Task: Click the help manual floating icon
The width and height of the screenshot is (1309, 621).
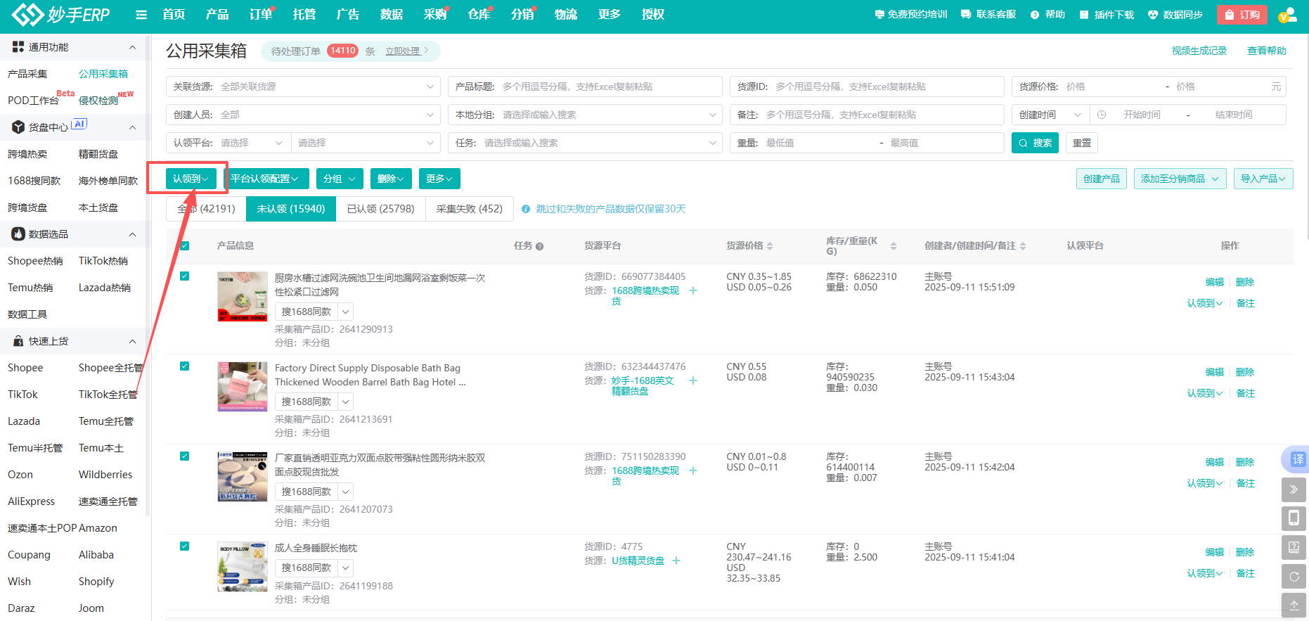Action: click(x=1294, y=547)
